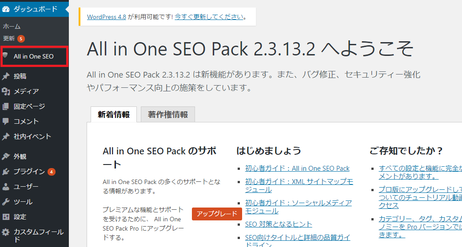This screenshot has width=462, height=247.
Task: Open the すべての設定と機能に完全 link
Action: (420, 173)
